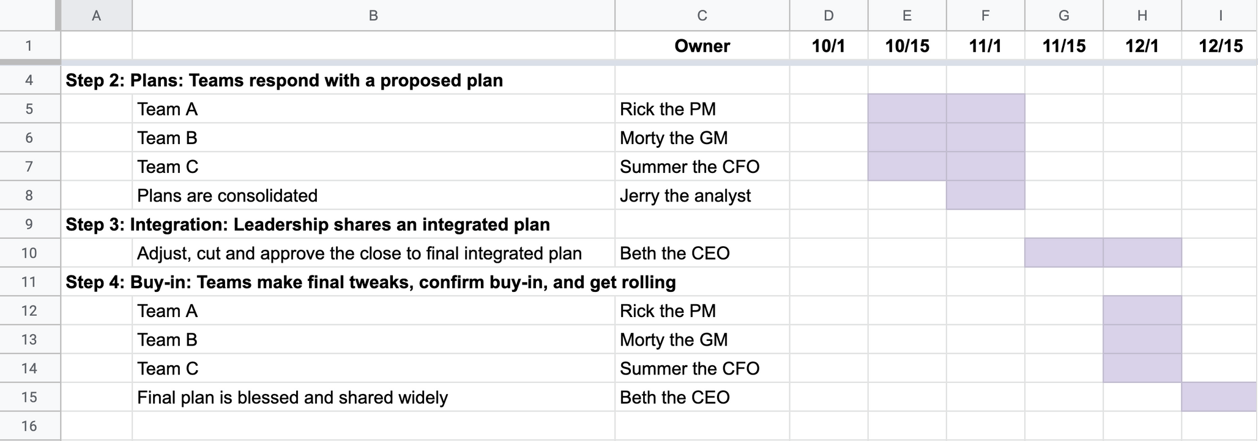Viewport: 1258px width, 441px height.
Task: Click the "Step 3: Integration" heading cell
Action: point(308,225)
